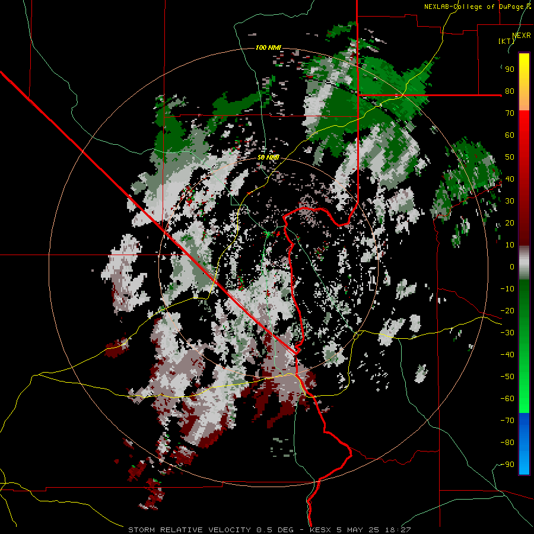This screenshot has height=534, width=534.
Task: Click the 100 NMI range ring label
Action: point(268,47)
